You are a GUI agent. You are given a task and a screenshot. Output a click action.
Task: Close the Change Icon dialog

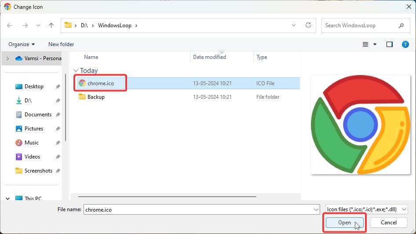click(409, 7)
